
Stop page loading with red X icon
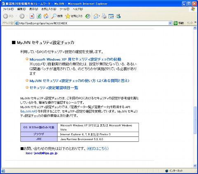coord(32,16)
